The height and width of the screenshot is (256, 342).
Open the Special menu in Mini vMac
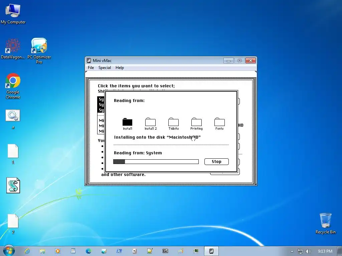pyautogui.click(x=105, y=68)
